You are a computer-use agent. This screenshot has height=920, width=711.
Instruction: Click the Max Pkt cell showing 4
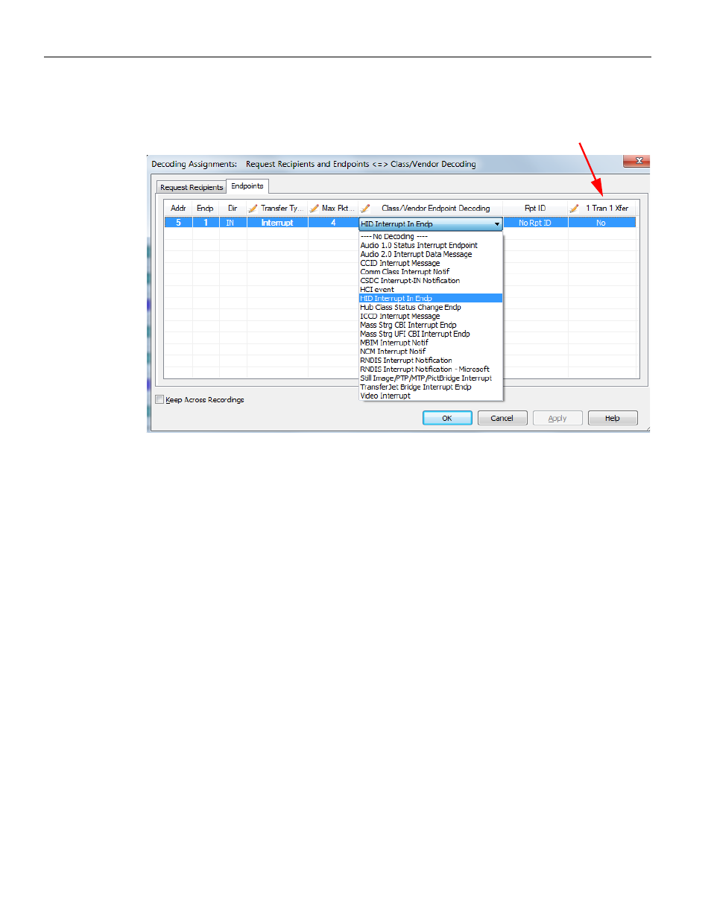[333, 223]
